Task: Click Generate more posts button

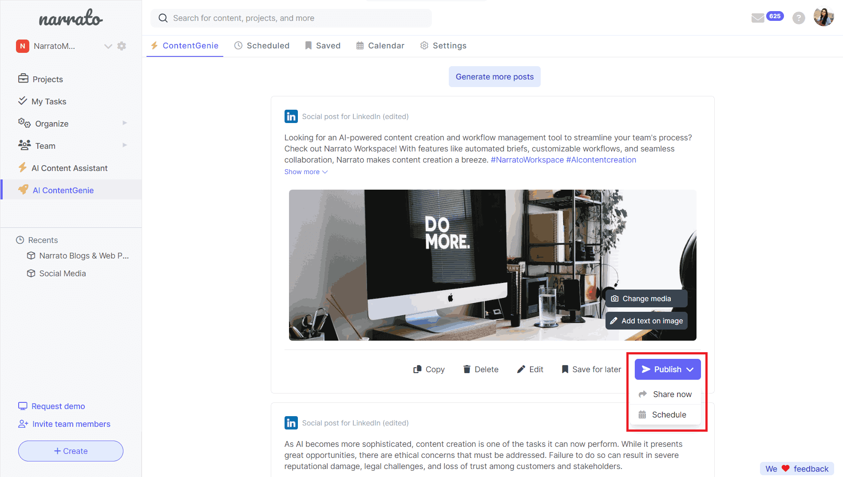Action: pos(495,77)
